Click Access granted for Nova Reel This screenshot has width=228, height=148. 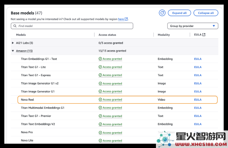(x=110, y=100)
